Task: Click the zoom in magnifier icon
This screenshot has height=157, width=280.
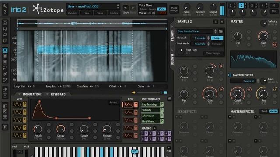Action: [x=5, y=29]
